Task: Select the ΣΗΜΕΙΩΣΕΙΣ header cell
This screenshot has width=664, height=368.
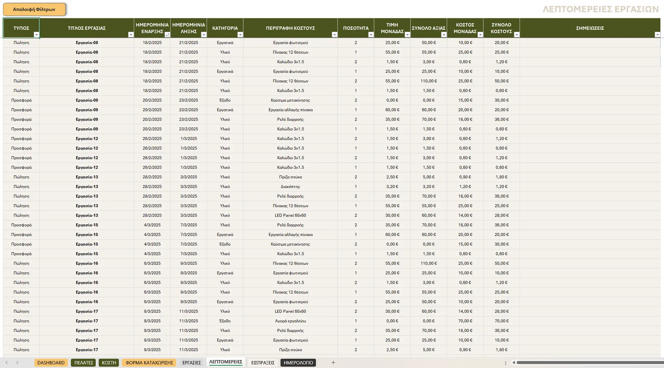Action: click(x=590, y=28)
